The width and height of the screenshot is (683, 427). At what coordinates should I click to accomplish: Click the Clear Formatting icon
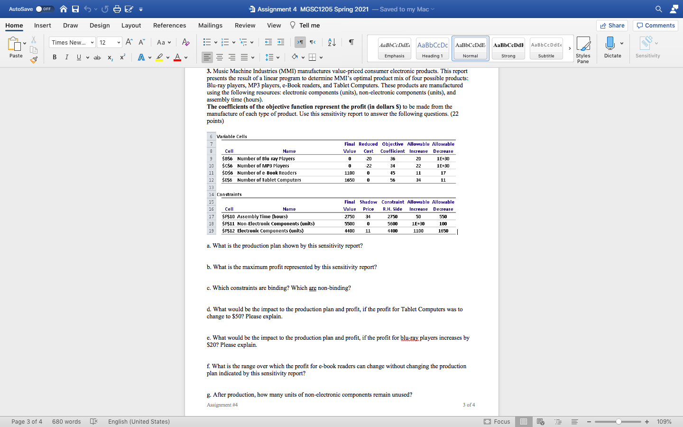tap(185, 42)
